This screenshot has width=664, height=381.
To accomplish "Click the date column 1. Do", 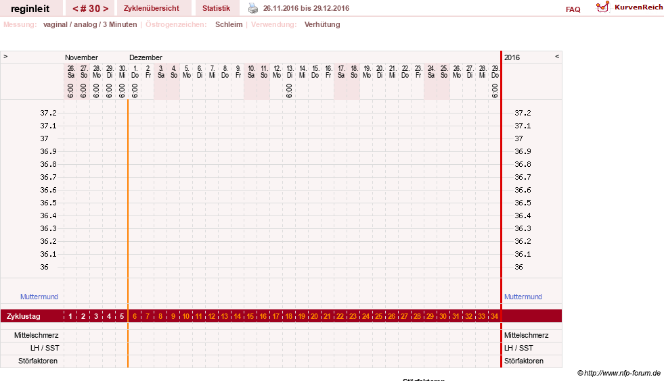I will pos(135,72).
